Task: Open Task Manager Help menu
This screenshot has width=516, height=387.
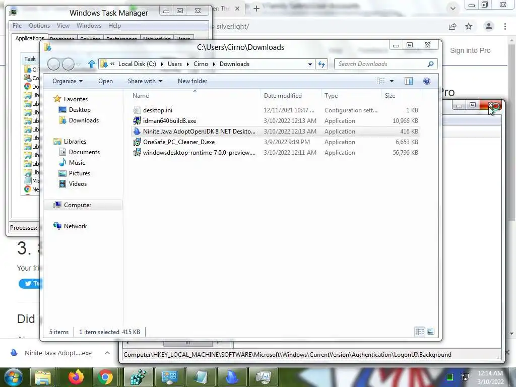Action: [x=114, y=26]
